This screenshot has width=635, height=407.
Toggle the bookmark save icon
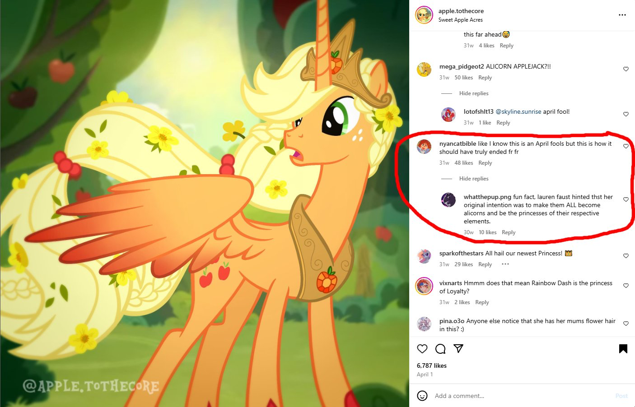click(x=623, y=349)
